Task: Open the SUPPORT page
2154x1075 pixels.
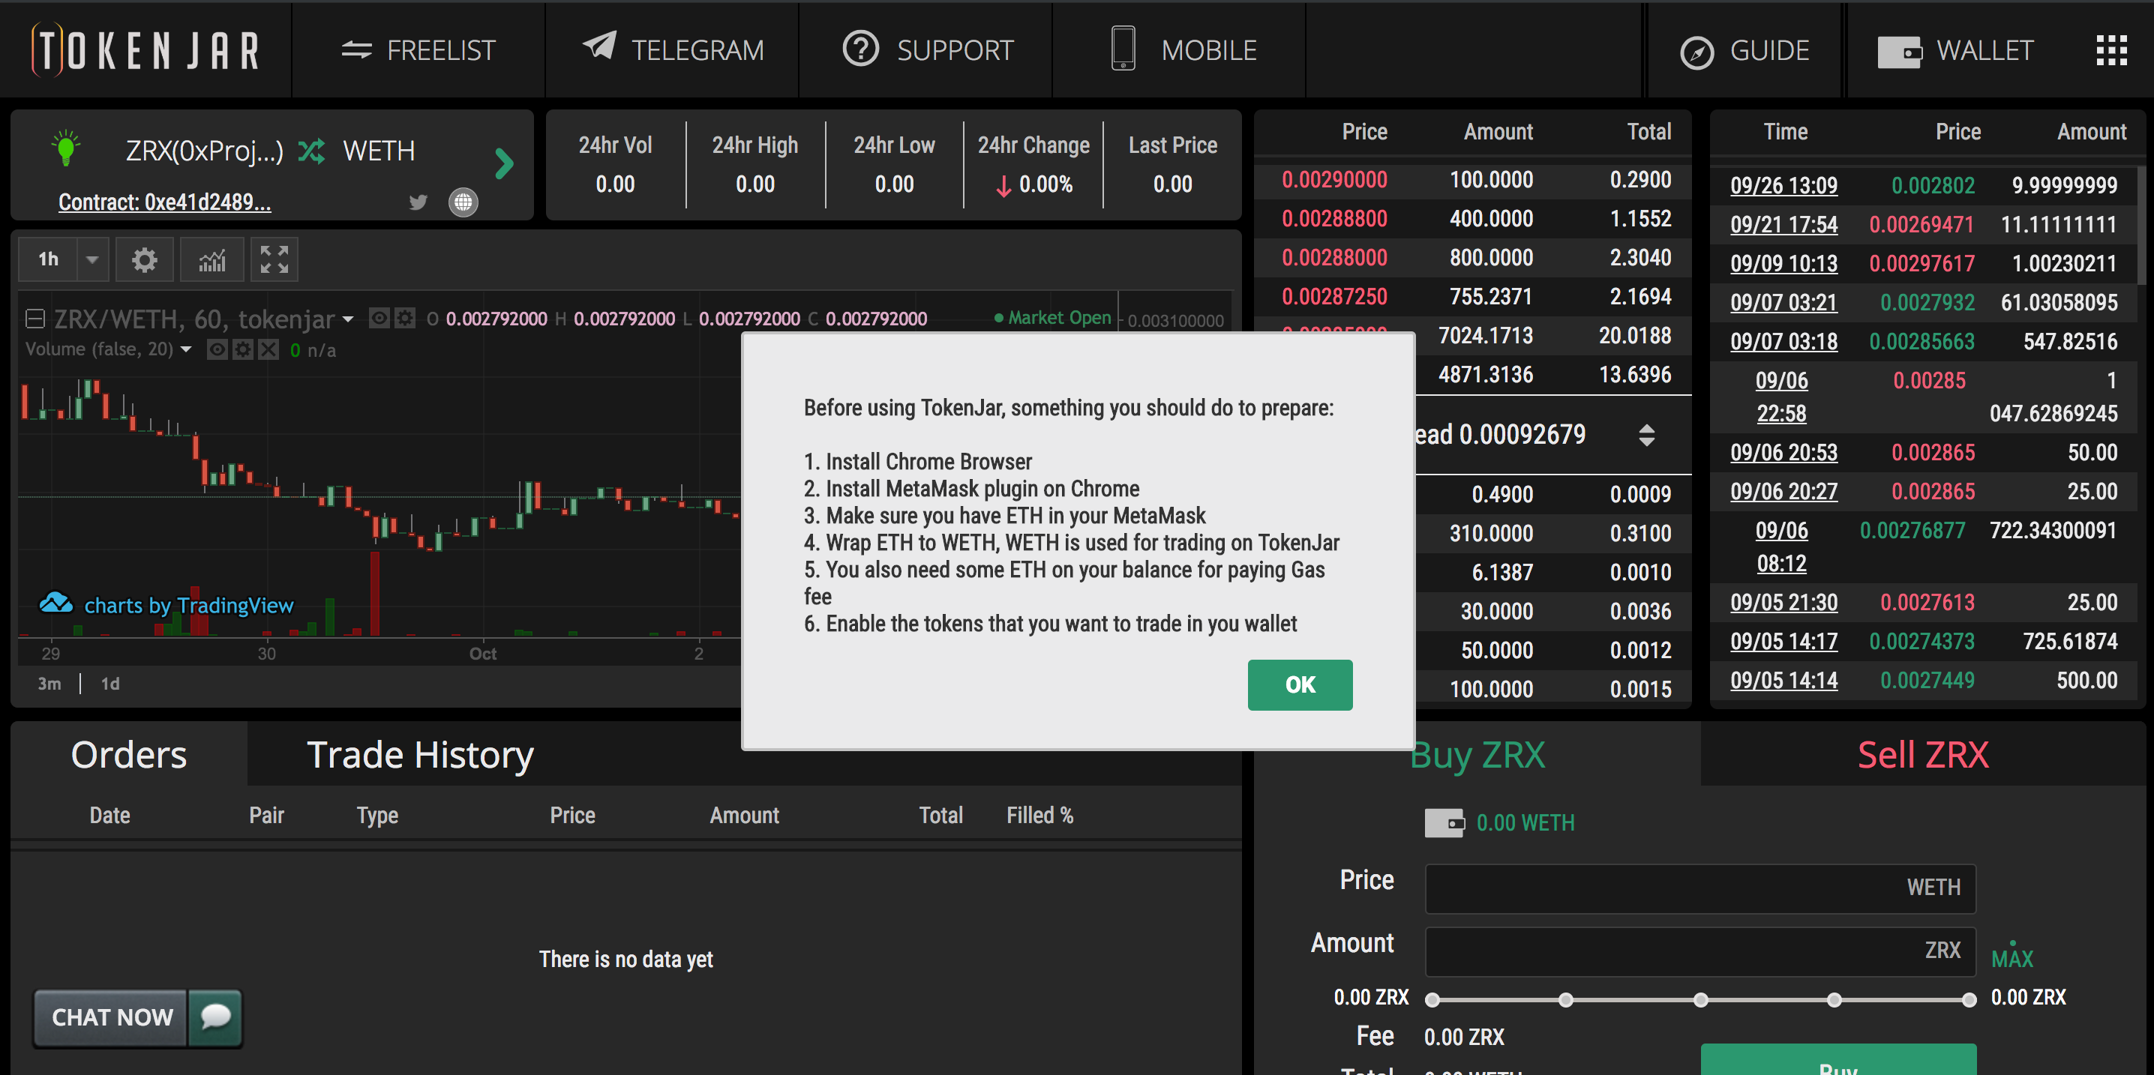Action: pos(927,50)
